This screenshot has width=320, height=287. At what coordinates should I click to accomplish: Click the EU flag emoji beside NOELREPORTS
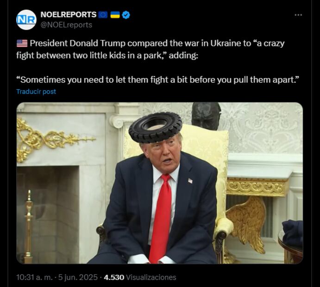click(103, 15)
